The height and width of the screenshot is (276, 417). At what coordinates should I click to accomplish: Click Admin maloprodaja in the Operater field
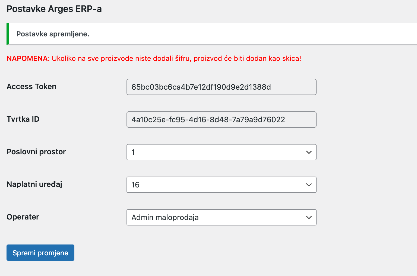click(165, 217)
